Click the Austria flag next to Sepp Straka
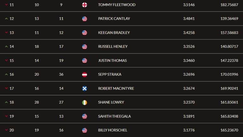Viewport: 243px width, 137px height. [85, 74]
